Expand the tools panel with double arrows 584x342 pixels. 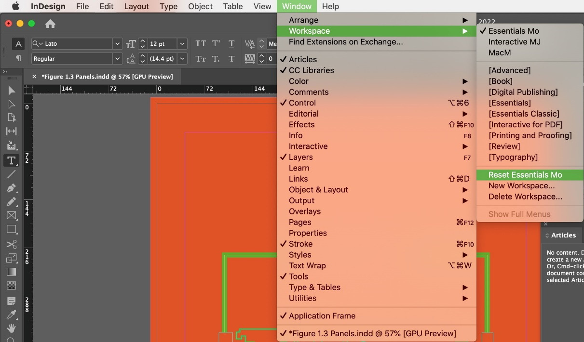6,72
